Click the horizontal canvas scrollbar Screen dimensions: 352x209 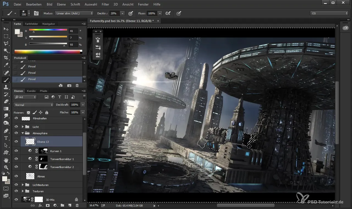[246, 205]
